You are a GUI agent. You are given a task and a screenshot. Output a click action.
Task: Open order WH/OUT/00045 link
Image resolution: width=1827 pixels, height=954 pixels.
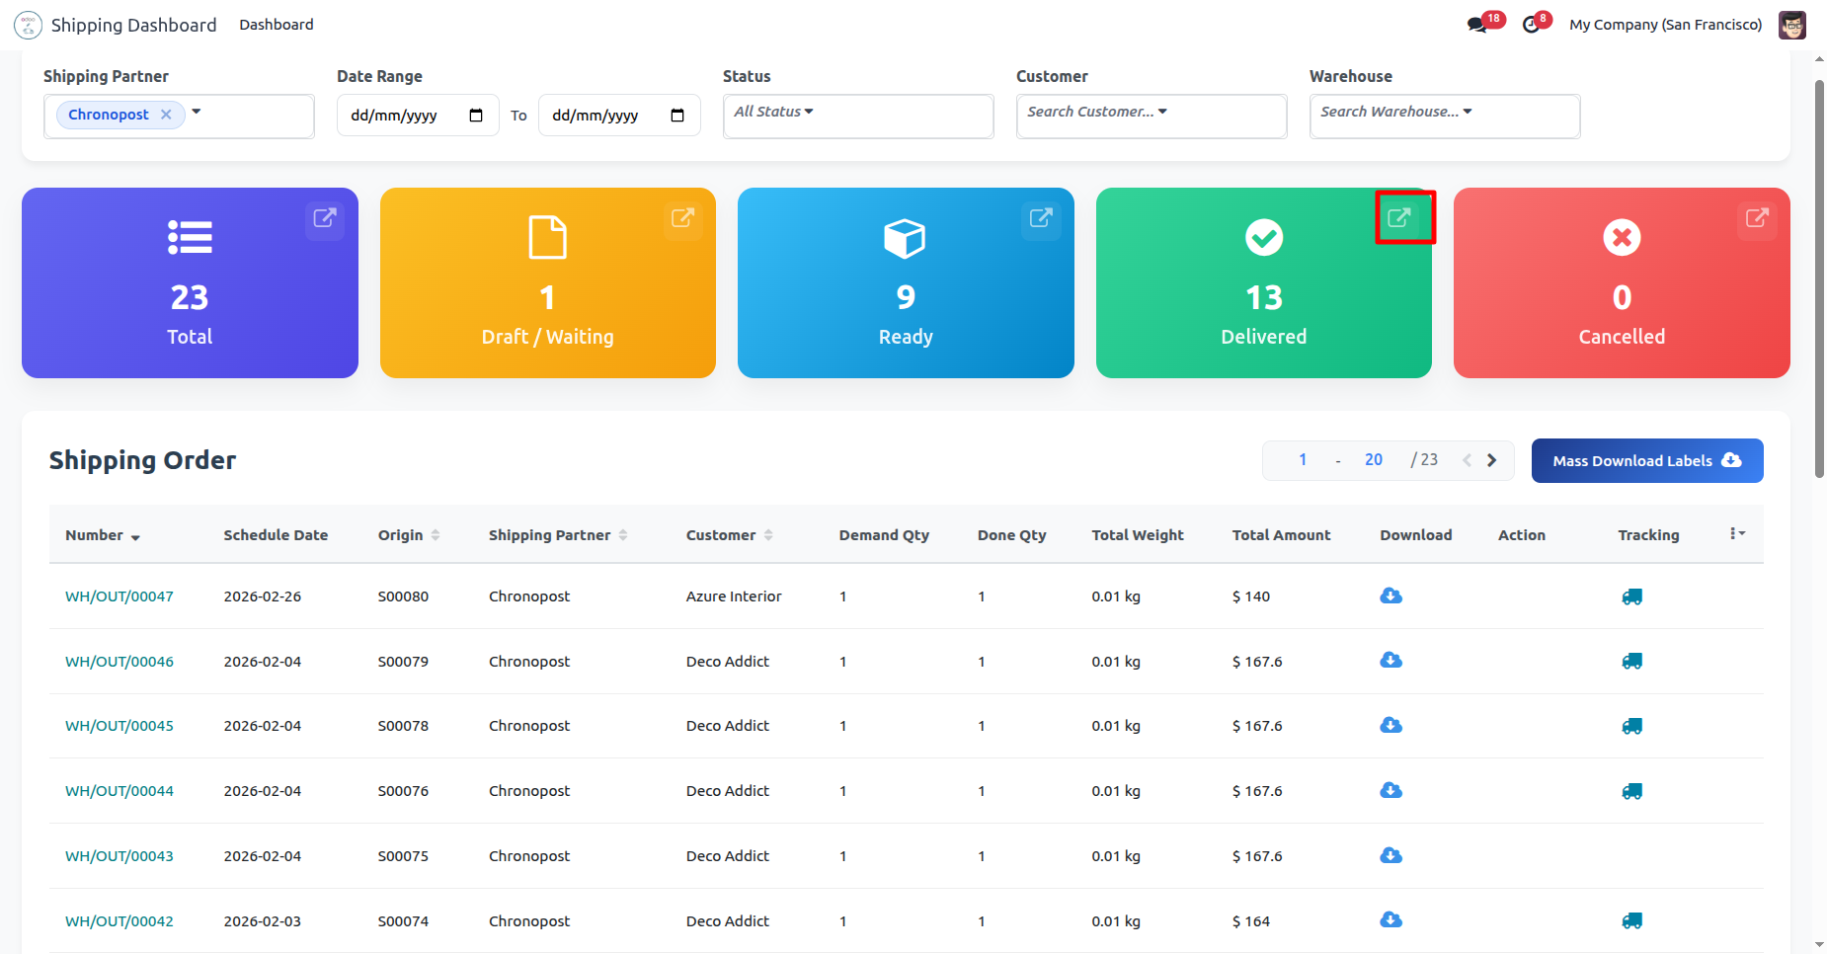pyautogui.click(x=119, y=726)
